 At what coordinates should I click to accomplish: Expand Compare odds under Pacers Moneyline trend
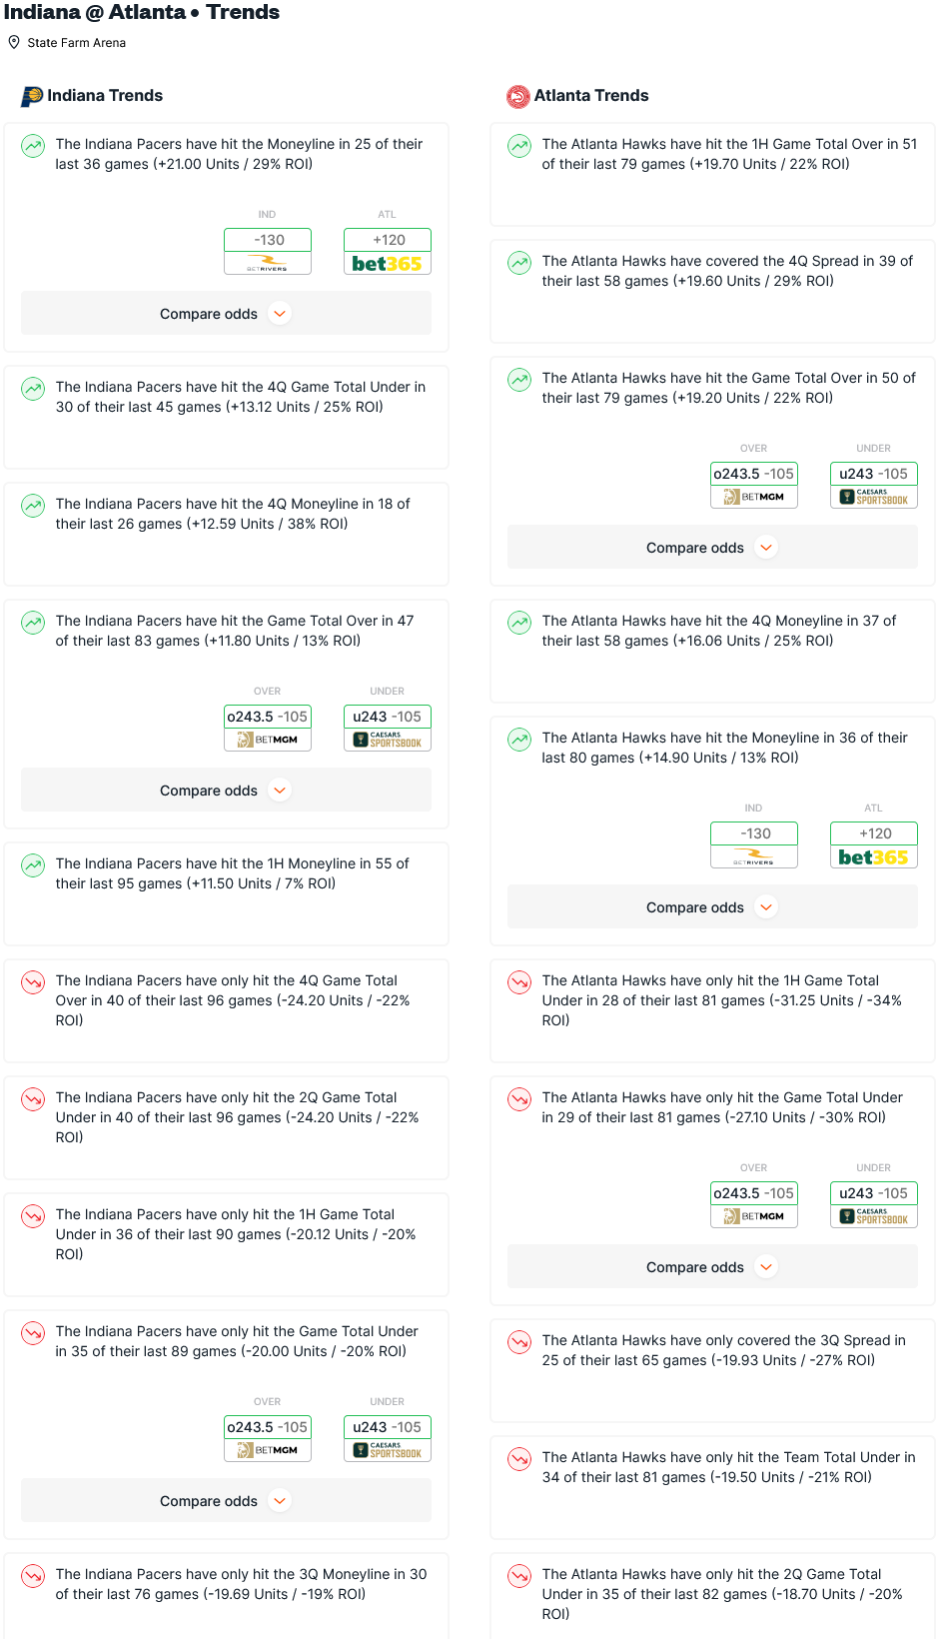click(x=226, y=314)
